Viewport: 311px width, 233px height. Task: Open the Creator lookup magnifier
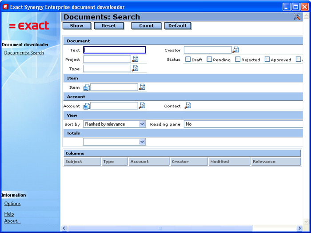click(235, 50)
